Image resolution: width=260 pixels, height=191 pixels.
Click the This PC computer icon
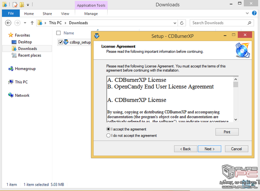[11, 82]
